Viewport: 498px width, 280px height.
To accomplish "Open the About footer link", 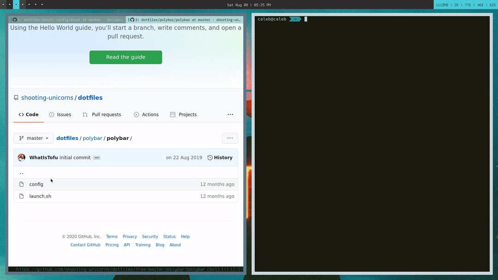I will (x=175, y=245).
